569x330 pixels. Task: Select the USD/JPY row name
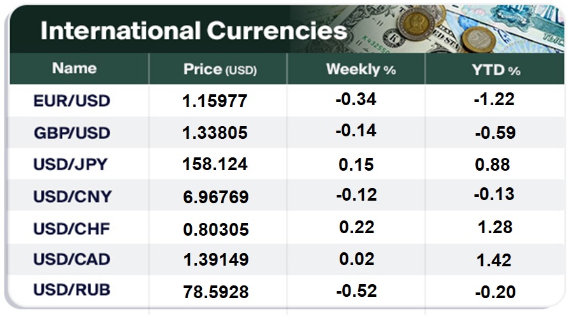(71, 164)
